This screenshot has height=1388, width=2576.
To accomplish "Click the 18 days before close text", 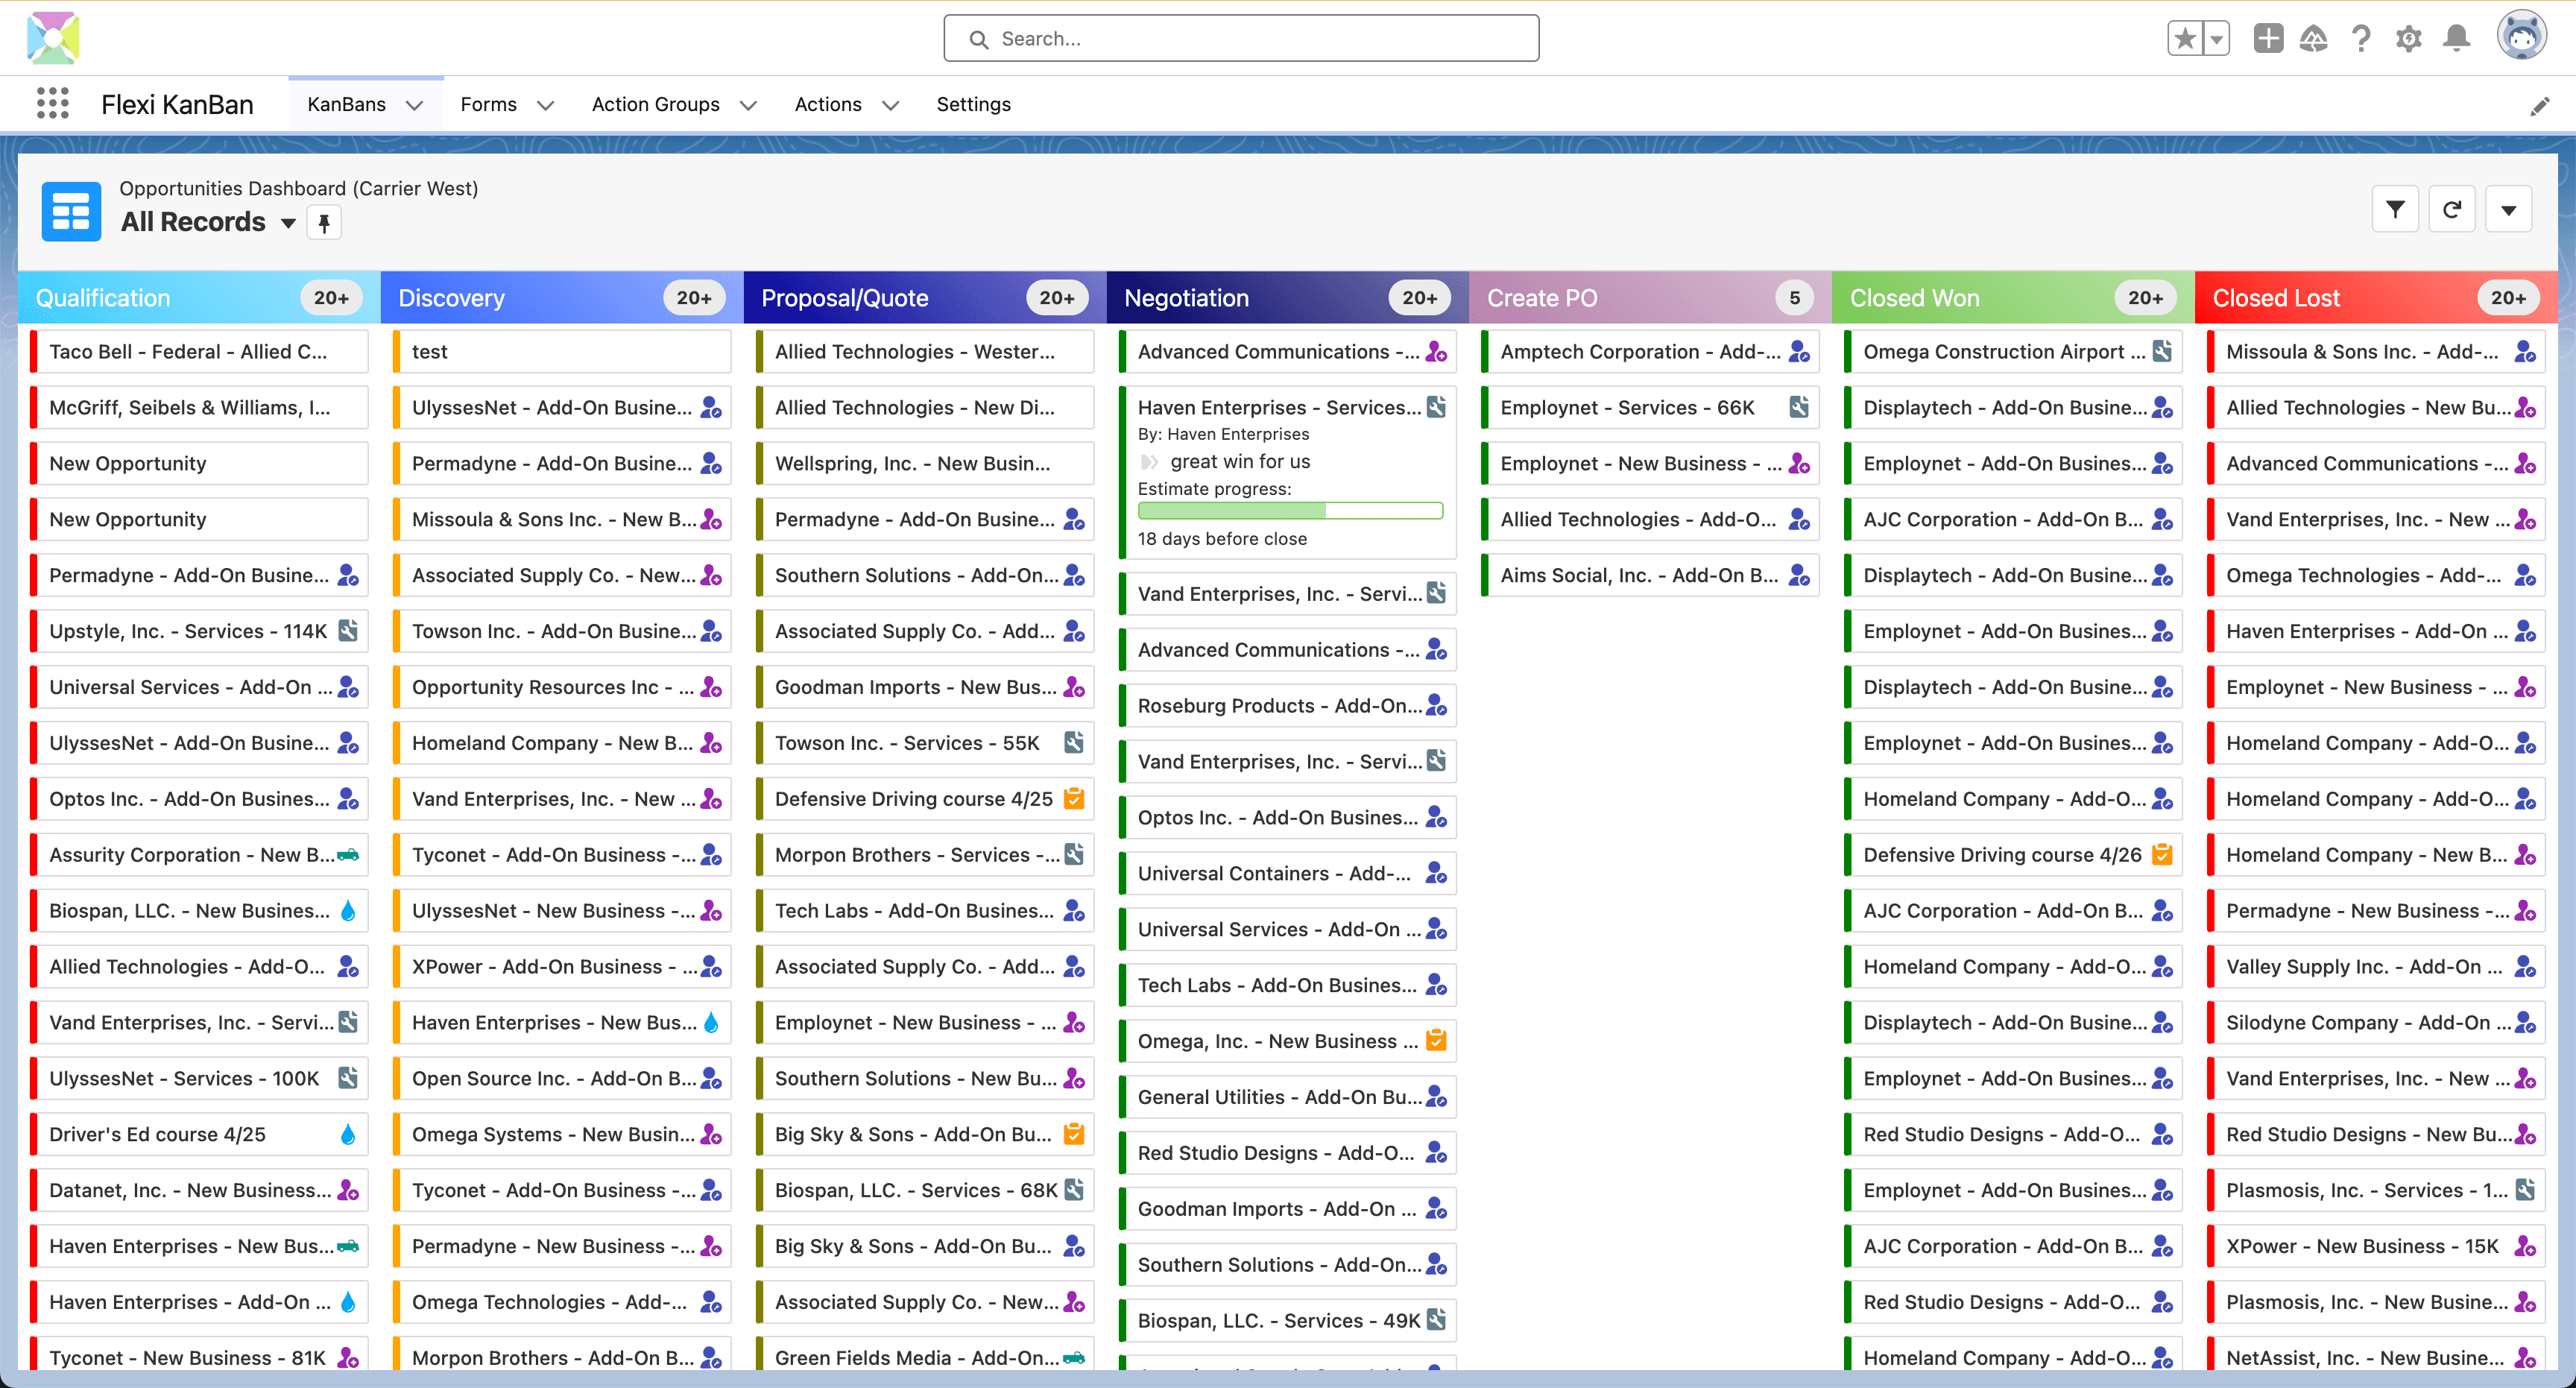I will (1222, 539).
